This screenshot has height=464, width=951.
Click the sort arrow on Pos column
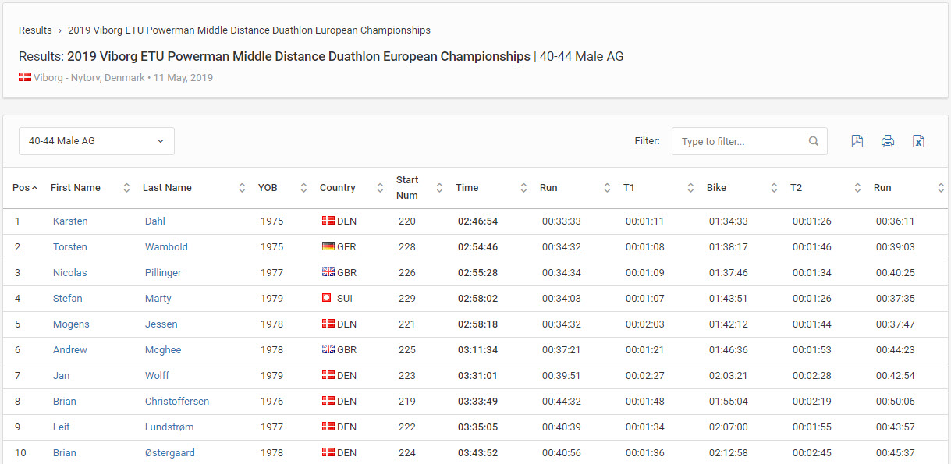pos(34,188)
